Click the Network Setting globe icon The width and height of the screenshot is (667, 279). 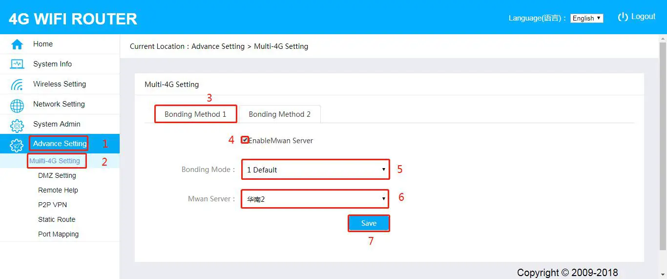coord(17,105)
